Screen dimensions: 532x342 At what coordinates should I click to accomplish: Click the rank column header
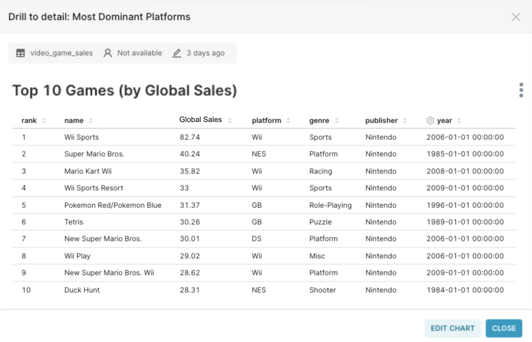coord(29,120)
